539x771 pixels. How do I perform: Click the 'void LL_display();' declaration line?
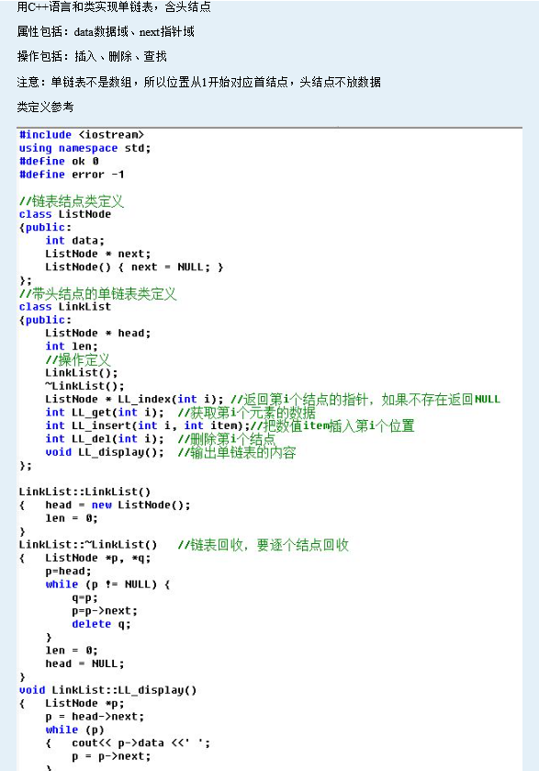pyautogui.click(x=104, y=452)
